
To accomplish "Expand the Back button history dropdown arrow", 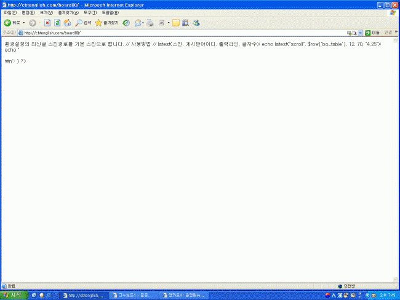I will (24, 23).
